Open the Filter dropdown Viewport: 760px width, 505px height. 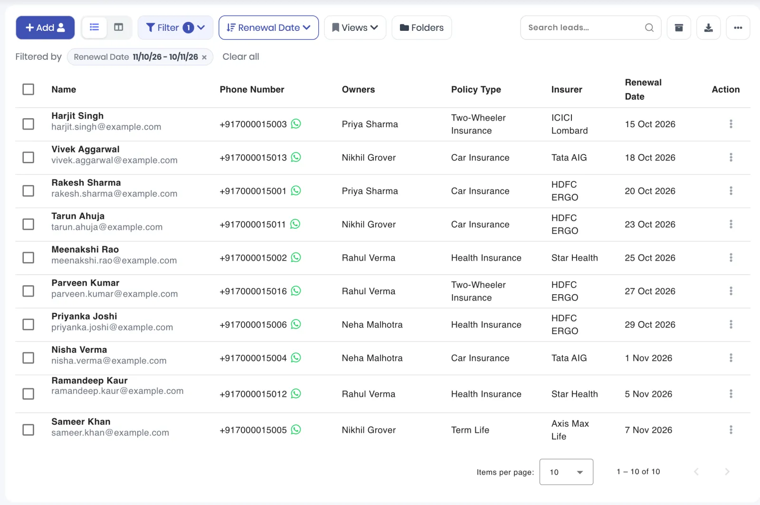pos(175,28)
